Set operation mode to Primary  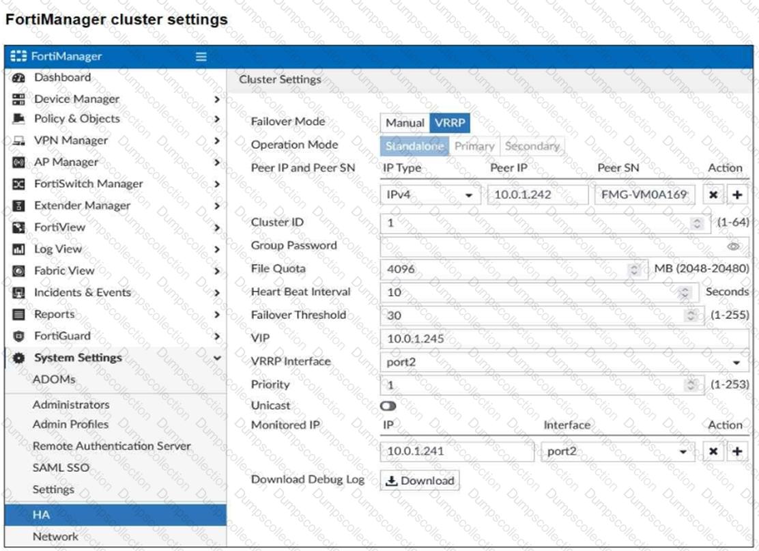[x=474, y=146]
